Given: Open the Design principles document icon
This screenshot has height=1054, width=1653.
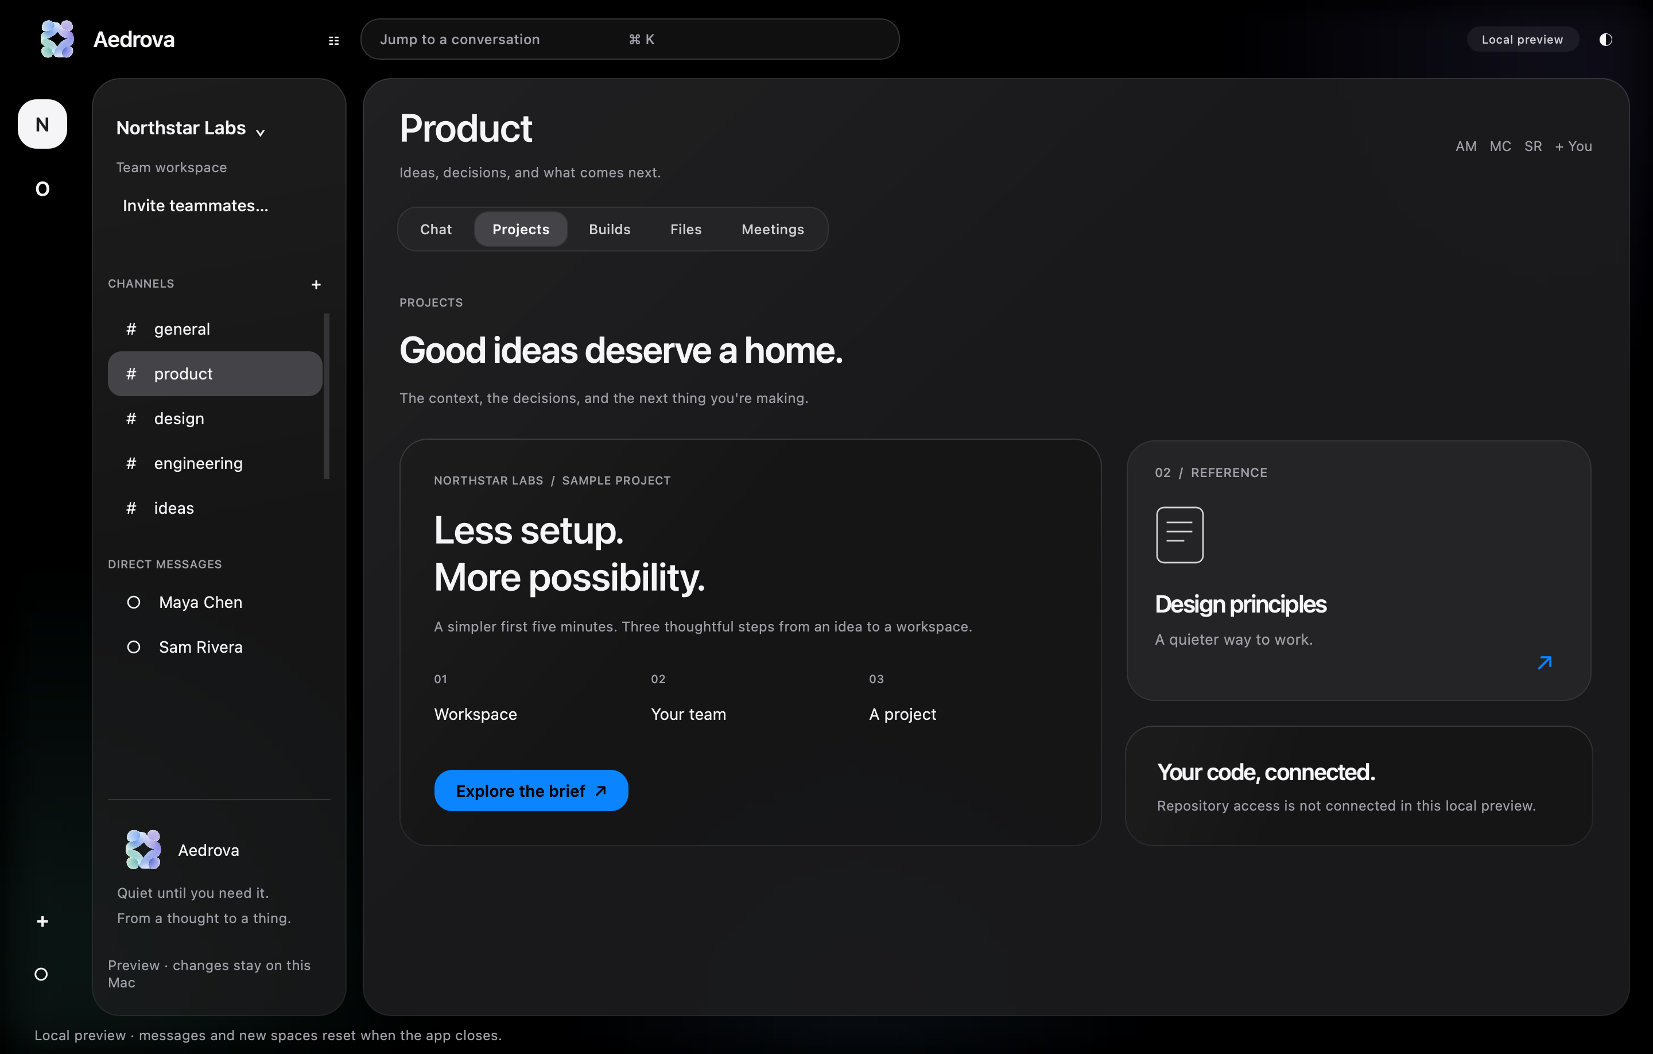Looking at the screenshot, I should click(1179, 535).
